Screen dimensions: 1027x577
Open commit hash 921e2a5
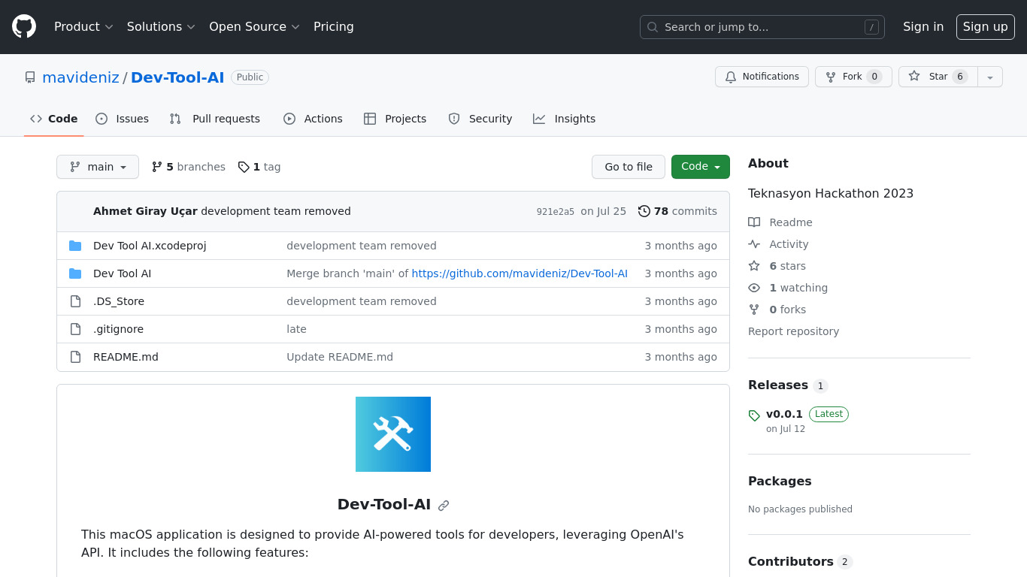point(556,212)
